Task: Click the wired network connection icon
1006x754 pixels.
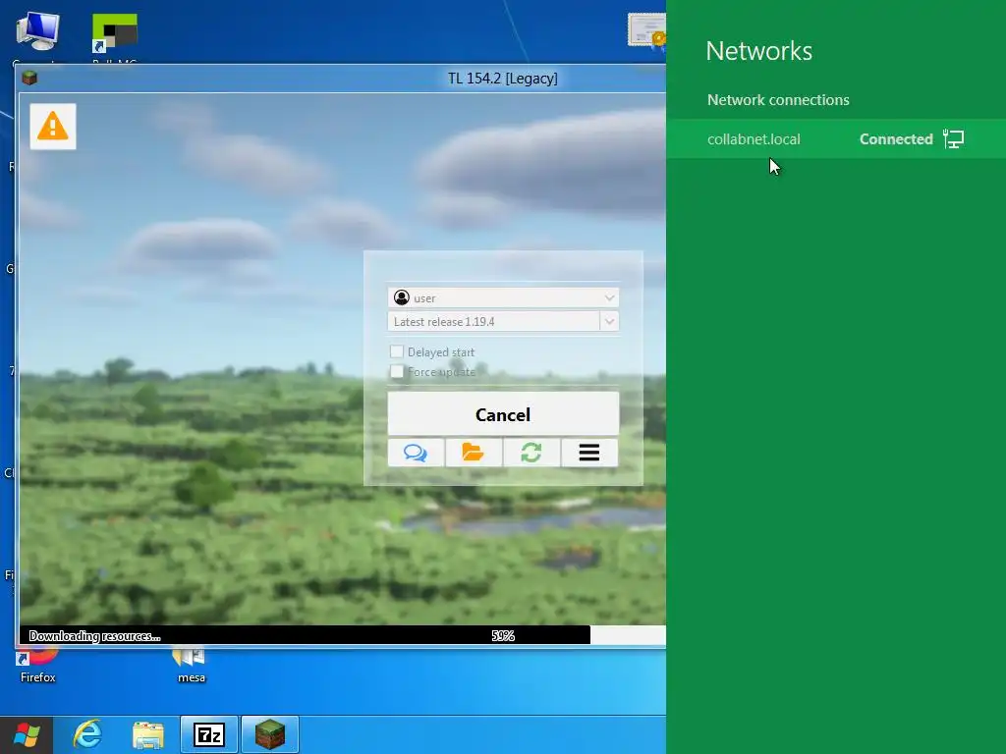Action: click(953, 138)
